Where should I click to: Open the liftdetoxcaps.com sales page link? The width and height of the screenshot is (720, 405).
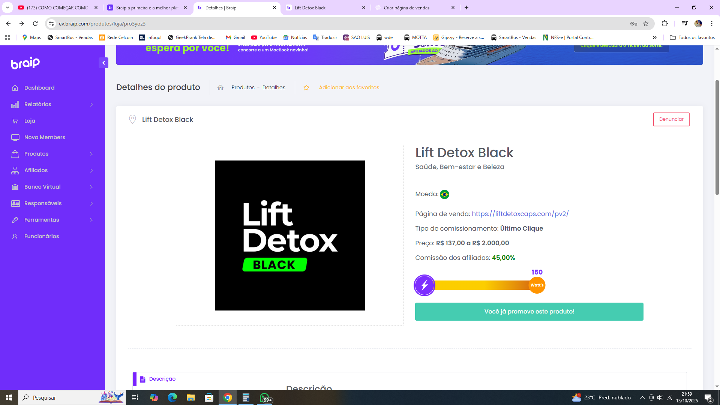tap(520, 214)
